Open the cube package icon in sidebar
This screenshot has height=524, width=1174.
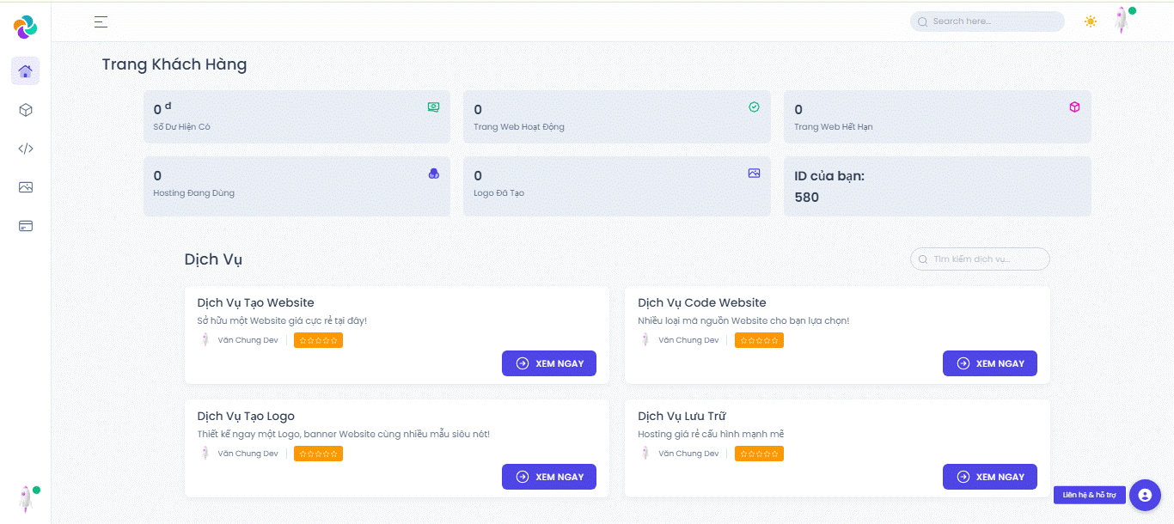(26, 110)
